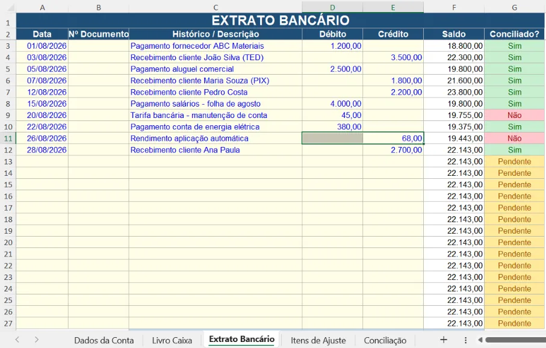The image size is (546, 348).
Task: Select date cell 28/08/2026
Action: coord(42,150)
